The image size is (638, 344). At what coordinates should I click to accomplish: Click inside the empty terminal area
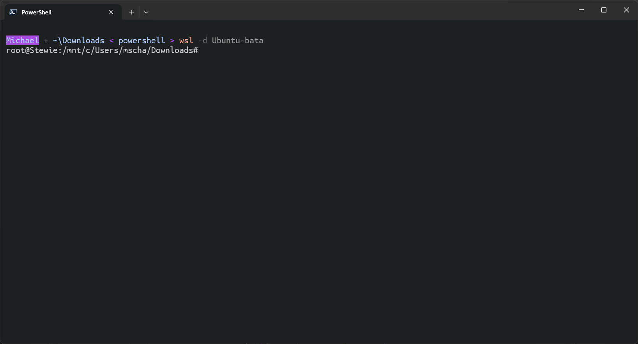tap(312, 176)
